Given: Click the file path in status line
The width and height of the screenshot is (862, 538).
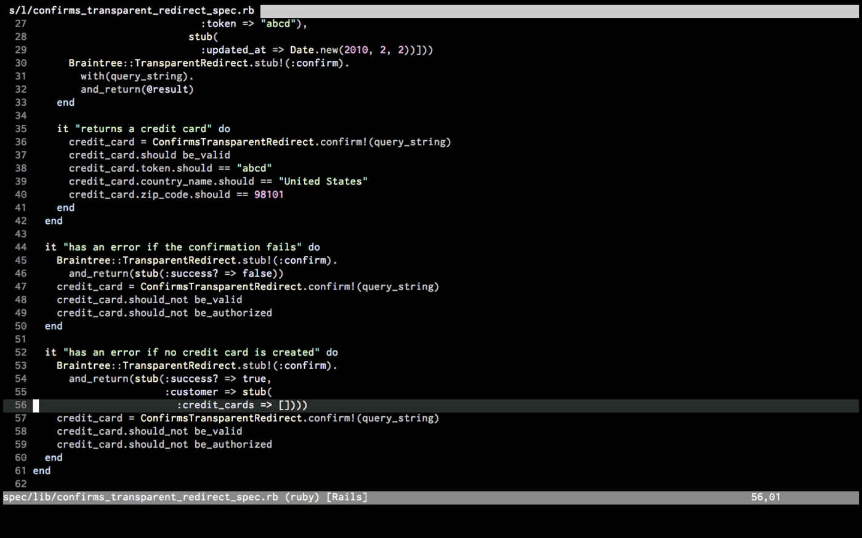Looking at the screenshot, I should tap(141, 497).
